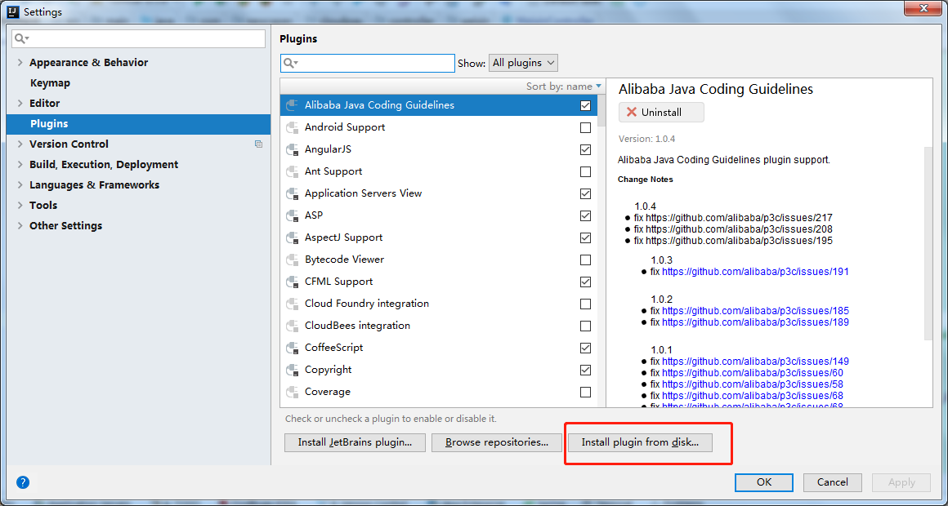Click the CFML Support plugin icon
Viewport: 948px width, 506px height.
tap(293, 282)
